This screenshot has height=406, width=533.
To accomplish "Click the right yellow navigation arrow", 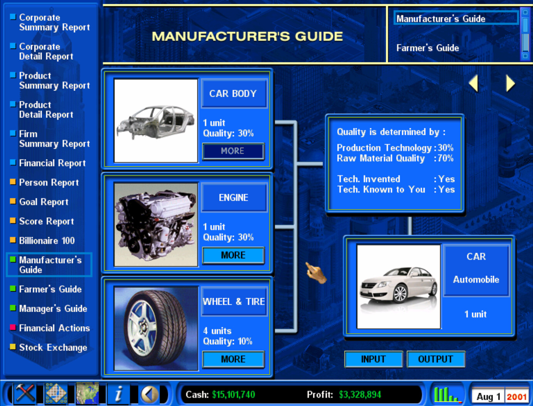I will click(x=509, y=83).
